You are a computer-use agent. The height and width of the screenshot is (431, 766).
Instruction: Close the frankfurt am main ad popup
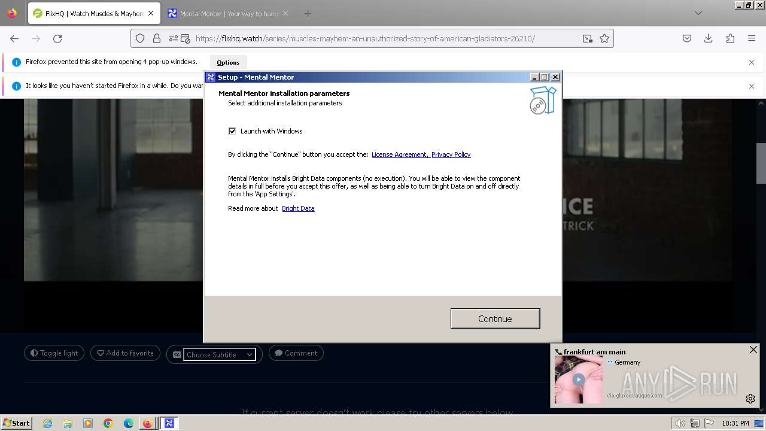[x=753, y=350]
